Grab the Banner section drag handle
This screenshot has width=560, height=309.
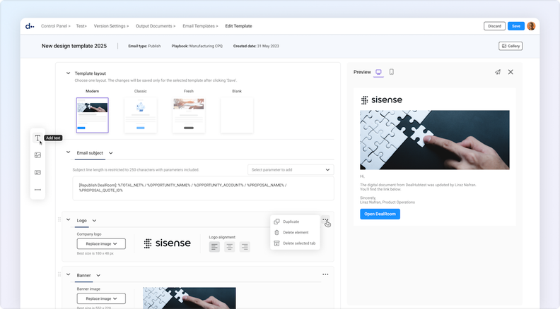[59, 274]
